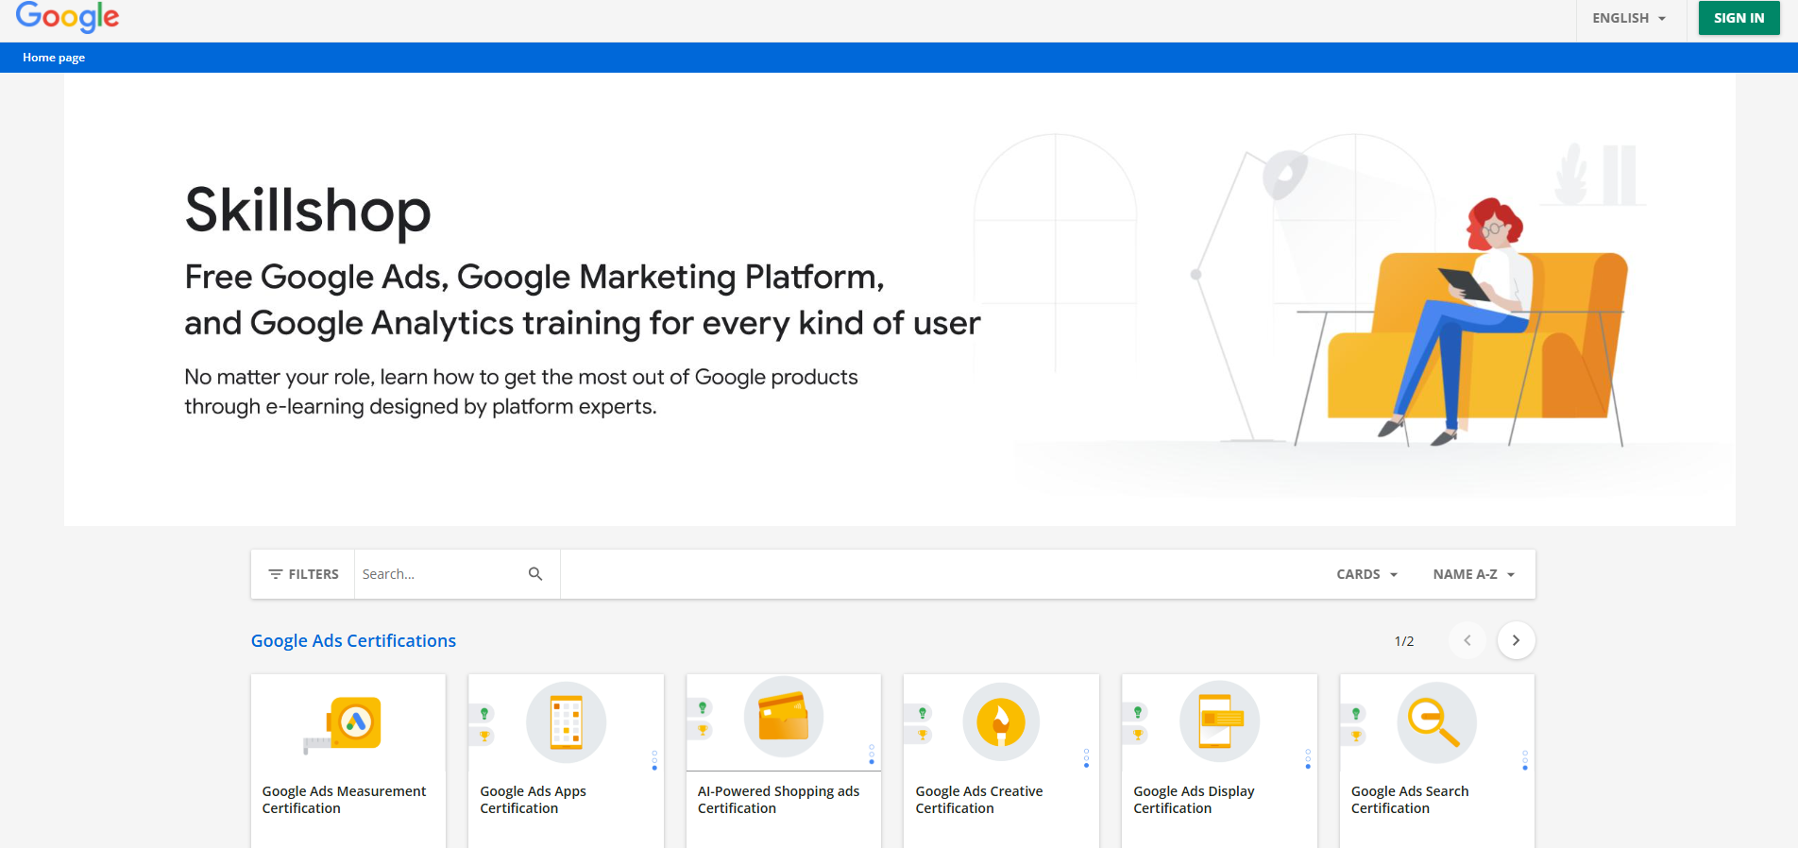This screenshot has height=848, width=1798.
Task: Click trophy badge on Google Ads Display card
Action: pyautogui.click(x=1138, y=735)
